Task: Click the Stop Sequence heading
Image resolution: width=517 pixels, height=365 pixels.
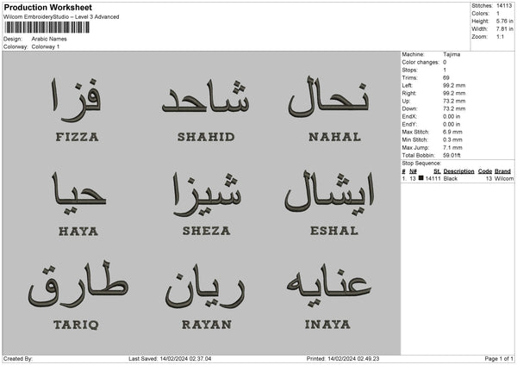Action: click(421, 163)
